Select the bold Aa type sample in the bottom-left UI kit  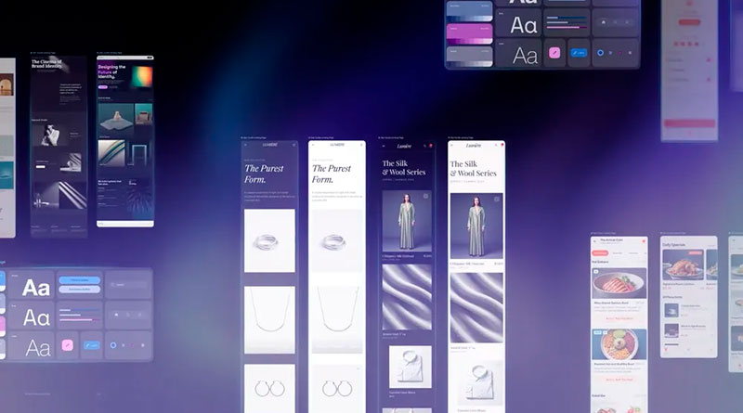[x=37, y=288]
